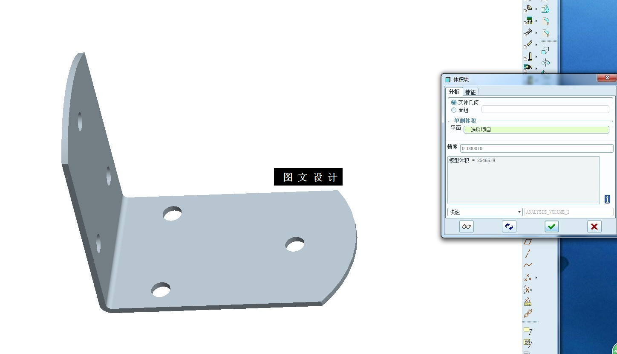Image resolution: width=617 pixels, height=354 pixels.
Task: Confirm with the green checkmark button
Action: pos(552,226)
